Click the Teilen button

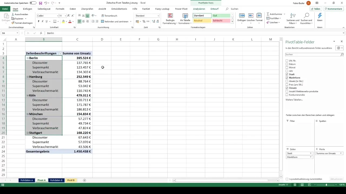point(316,9)
